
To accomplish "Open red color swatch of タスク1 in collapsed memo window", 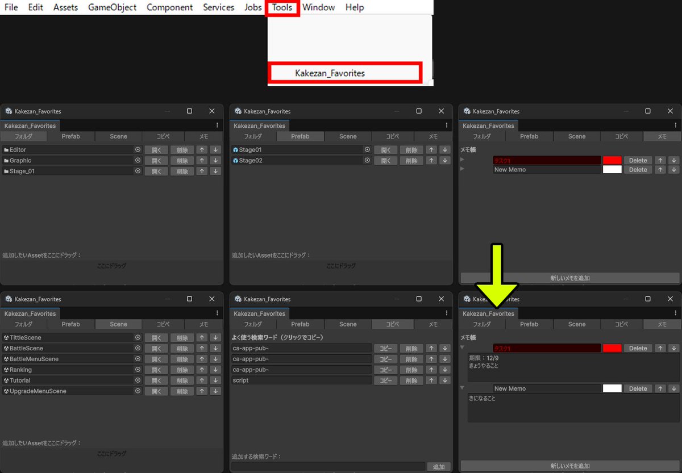I will coord(612,161).
